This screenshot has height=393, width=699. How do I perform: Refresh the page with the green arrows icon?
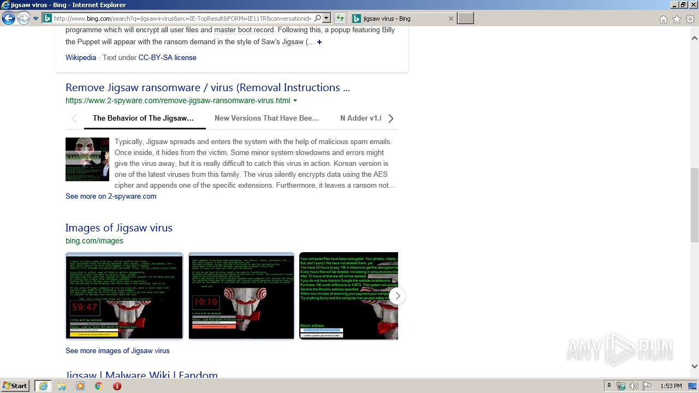click(340, 19)
